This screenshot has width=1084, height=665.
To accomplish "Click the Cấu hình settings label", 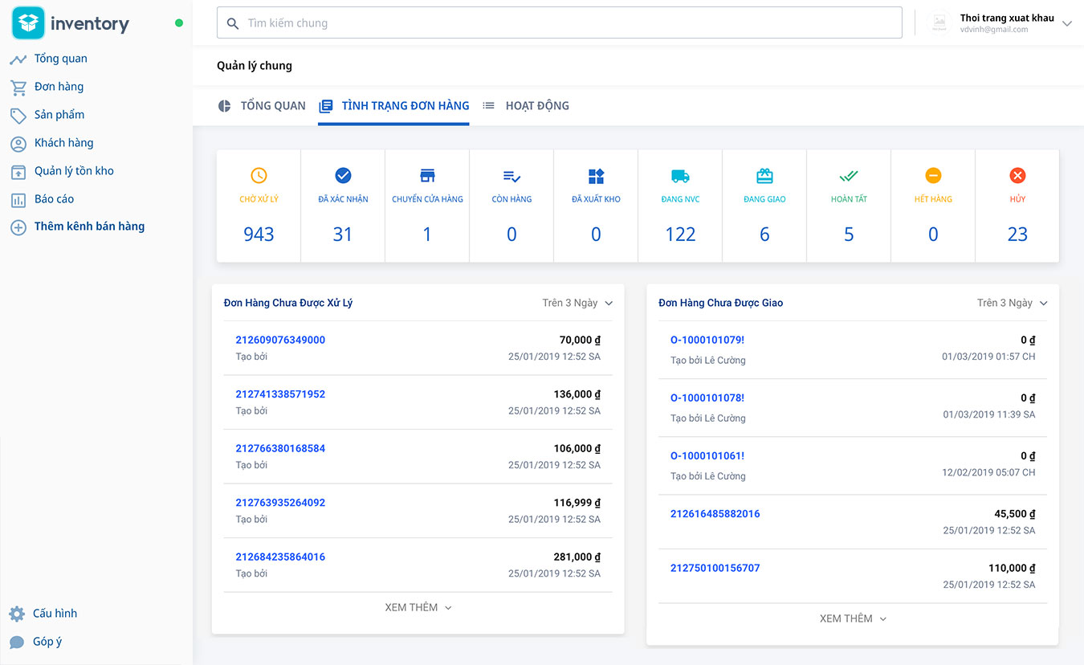I will pos(55,614).
